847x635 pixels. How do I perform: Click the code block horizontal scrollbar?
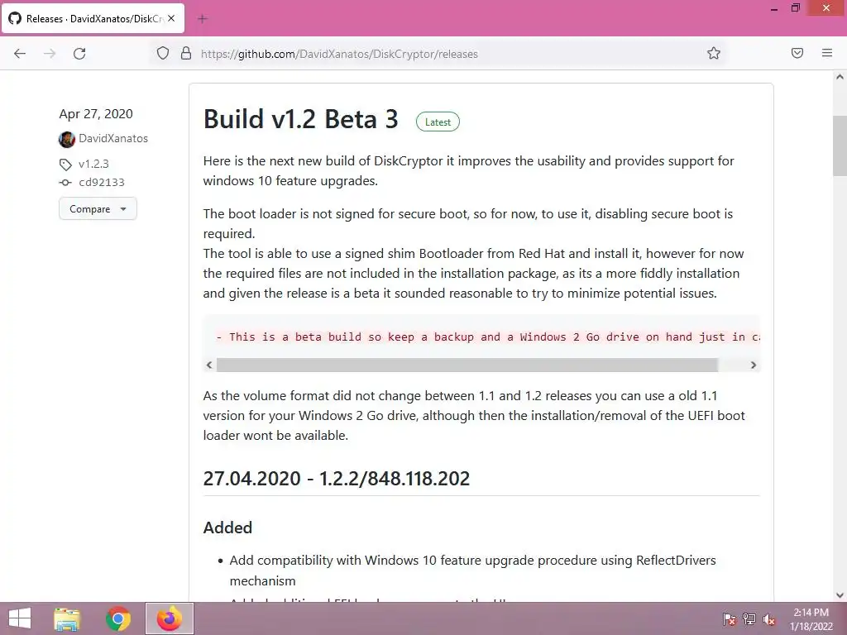[467, 365]
